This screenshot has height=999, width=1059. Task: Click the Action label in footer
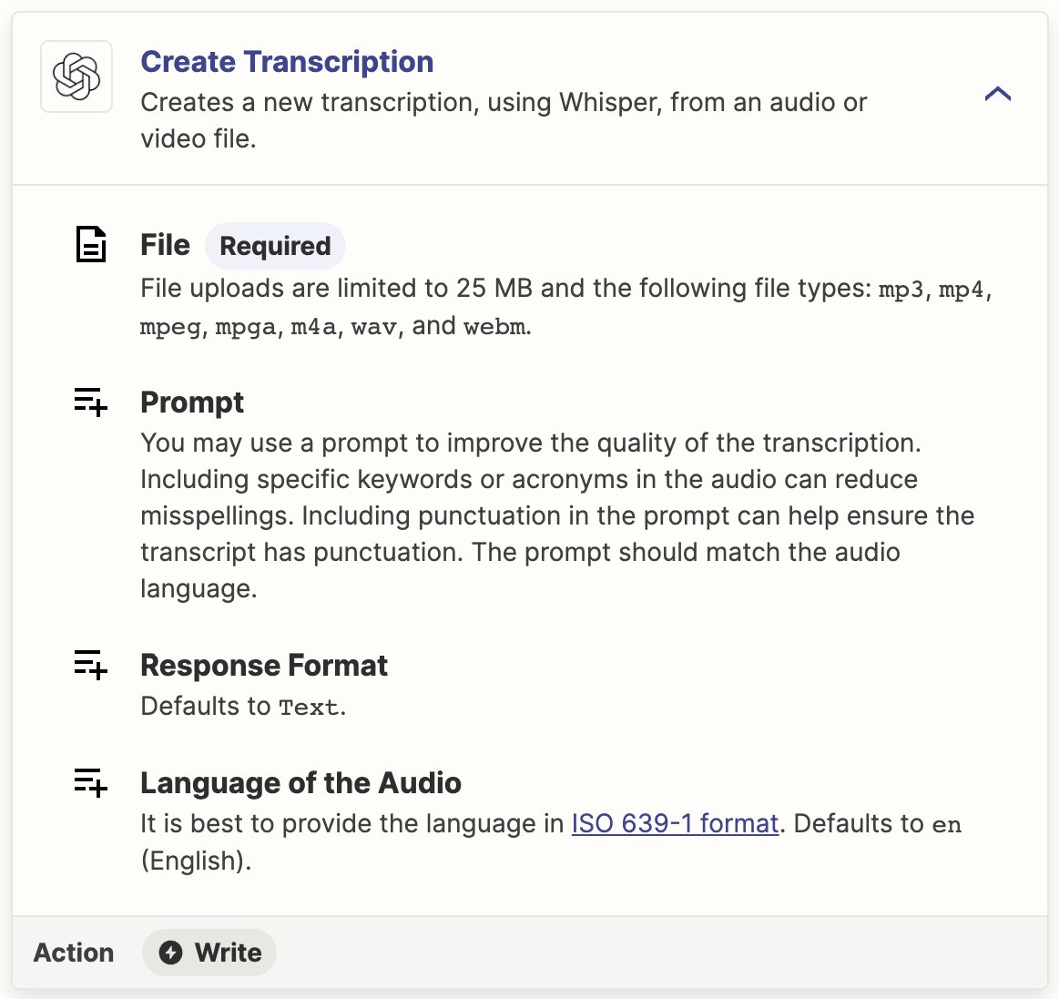74,953
